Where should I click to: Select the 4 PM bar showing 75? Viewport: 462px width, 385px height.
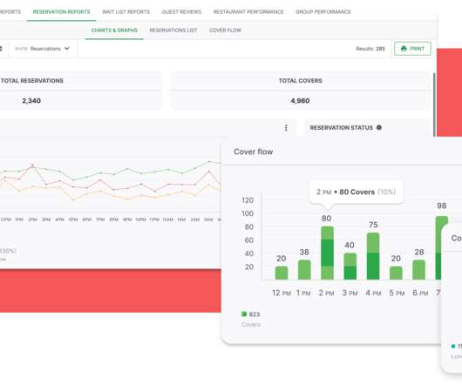(x=373, y=256)
